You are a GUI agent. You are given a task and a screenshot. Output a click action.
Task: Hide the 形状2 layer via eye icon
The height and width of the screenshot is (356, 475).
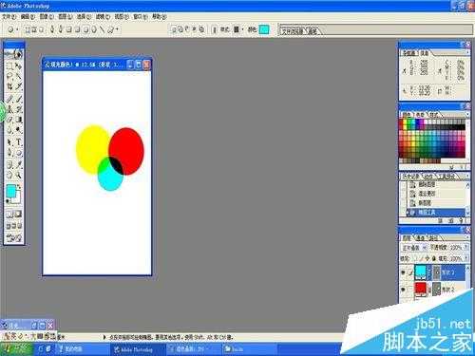(403, 290)
